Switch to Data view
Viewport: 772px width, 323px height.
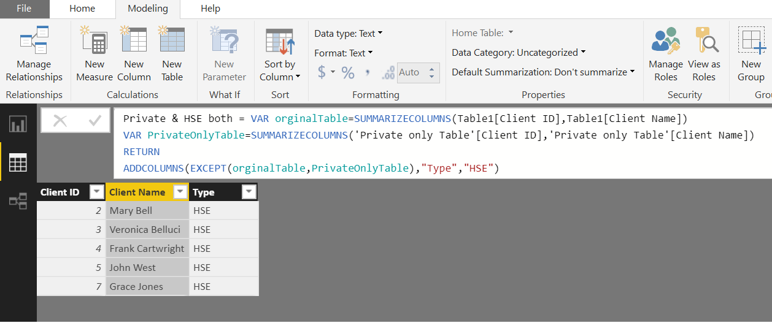click(x=18, y=162)
